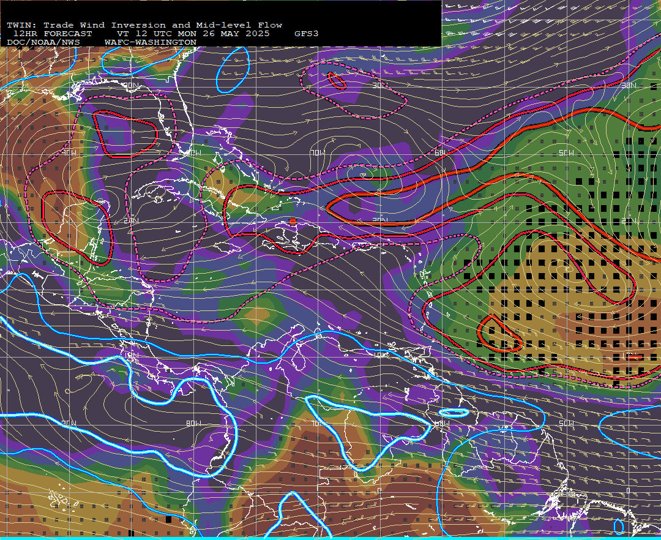
Task: Select the '12HR FORECAST' header text
Action: (x=53, y=34)
